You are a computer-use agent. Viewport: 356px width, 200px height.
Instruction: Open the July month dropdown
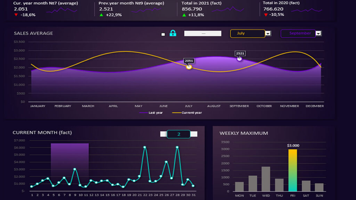pos(268,33)
